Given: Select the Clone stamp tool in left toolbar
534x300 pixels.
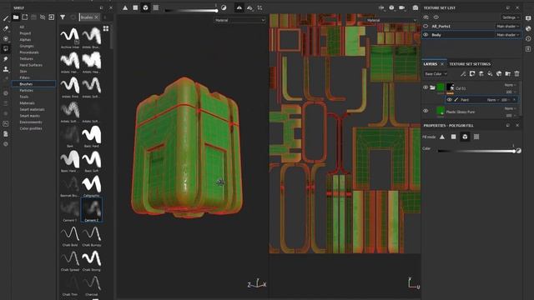Looking at the screenshot, I should pyautogui.click(x=6, y=69).
